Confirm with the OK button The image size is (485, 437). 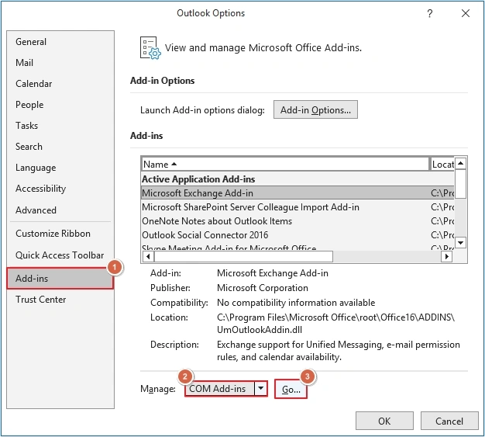point(384,421)
